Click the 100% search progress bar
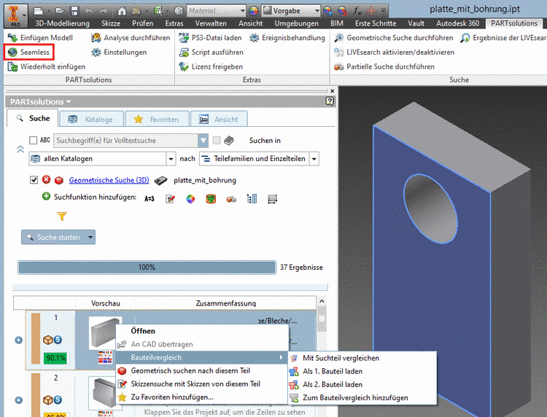The height and width of the screenshot is (417, 547). tap(147, 268)
